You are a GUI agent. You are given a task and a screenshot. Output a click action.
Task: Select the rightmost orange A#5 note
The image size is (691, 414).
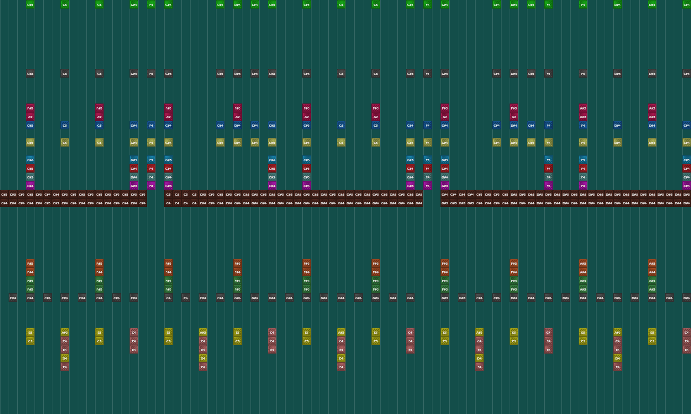click(x=652, y=263)
